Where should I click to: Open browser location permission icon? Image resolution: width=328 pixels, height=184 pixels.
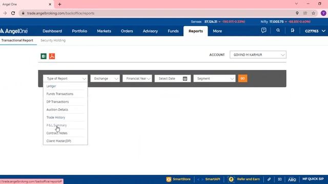297,13
